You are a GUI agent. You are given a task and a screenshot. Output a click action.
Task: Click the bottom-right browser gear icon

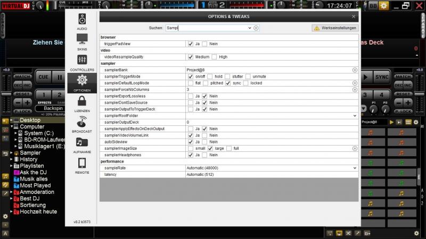[416, 233]
